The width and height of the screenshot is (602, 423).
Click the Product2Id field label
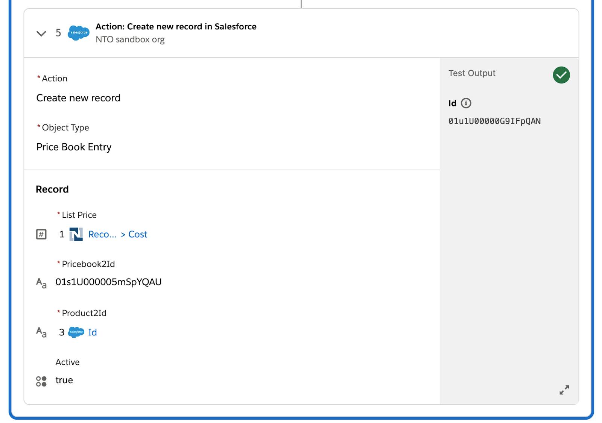[x=84, y=313]
